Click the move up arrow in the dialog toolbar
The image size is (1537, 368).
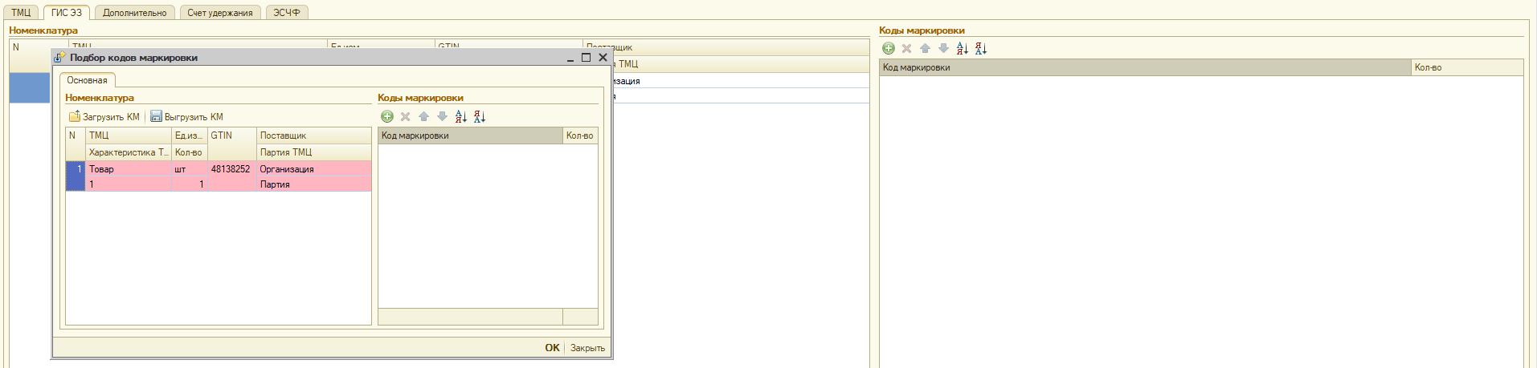click(x=424, y=117)
